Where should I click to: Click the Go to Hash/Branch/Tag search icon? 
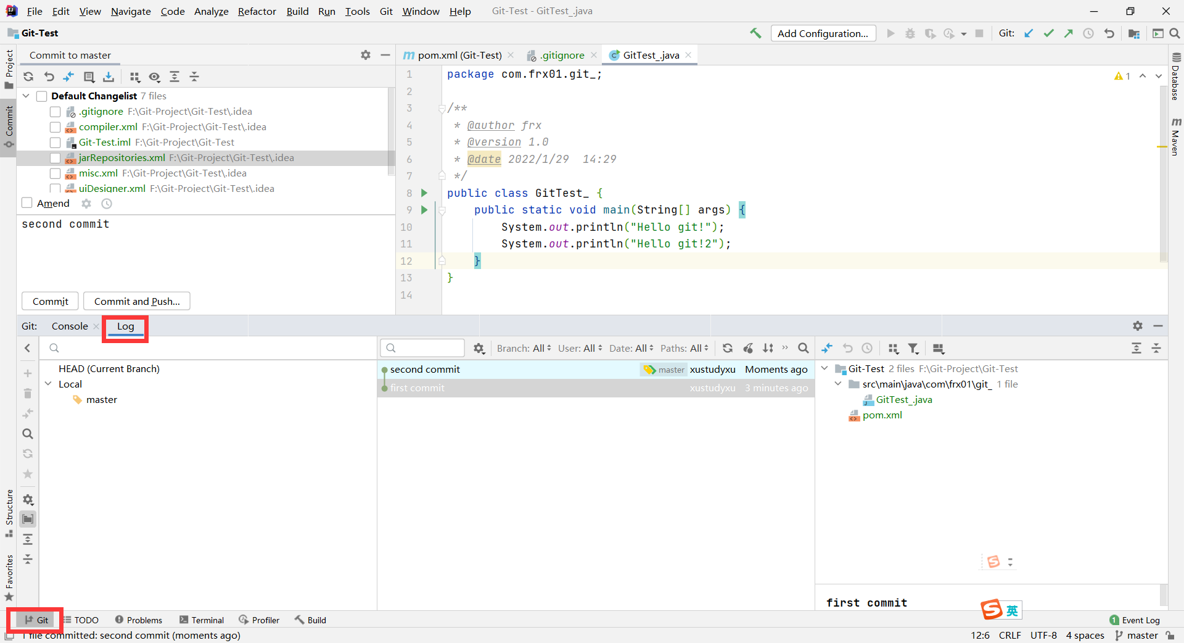click(x=804, y=348)
